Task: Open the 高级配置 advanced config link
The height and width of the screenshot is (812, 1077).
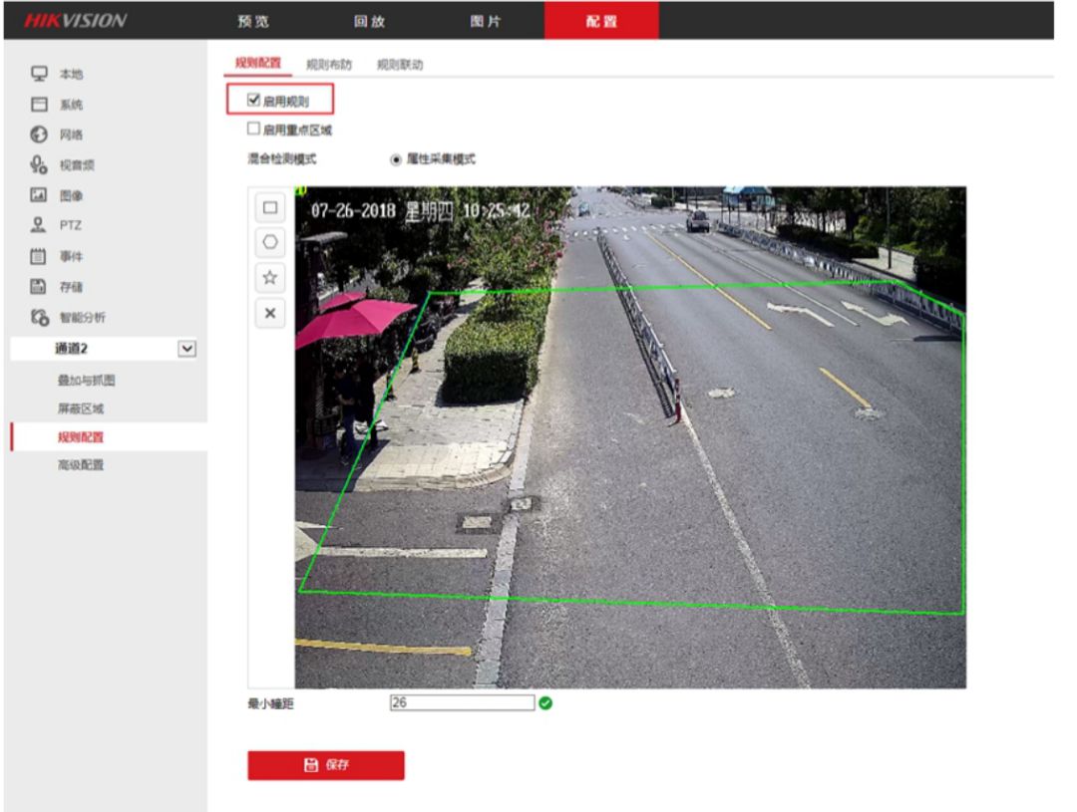Action: (81, 464)
